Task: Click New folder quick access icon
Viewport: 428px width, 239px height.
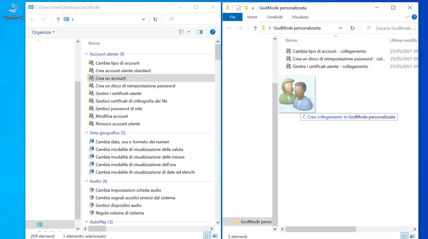Action: point(246,8)
